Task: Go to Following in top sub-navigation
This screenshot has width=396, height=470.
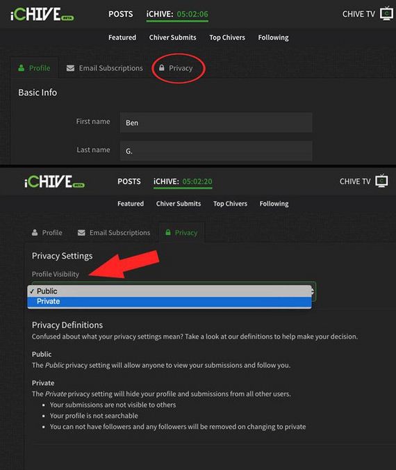Action: 274,38
